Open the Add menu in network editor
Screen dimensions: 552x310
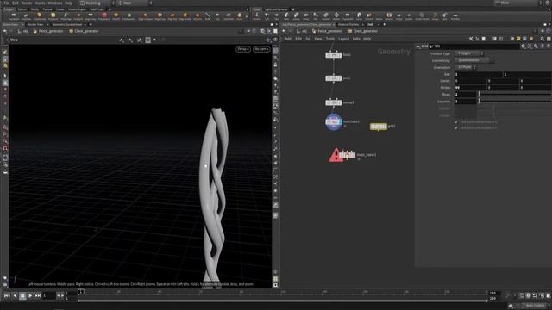pos(288,39)
